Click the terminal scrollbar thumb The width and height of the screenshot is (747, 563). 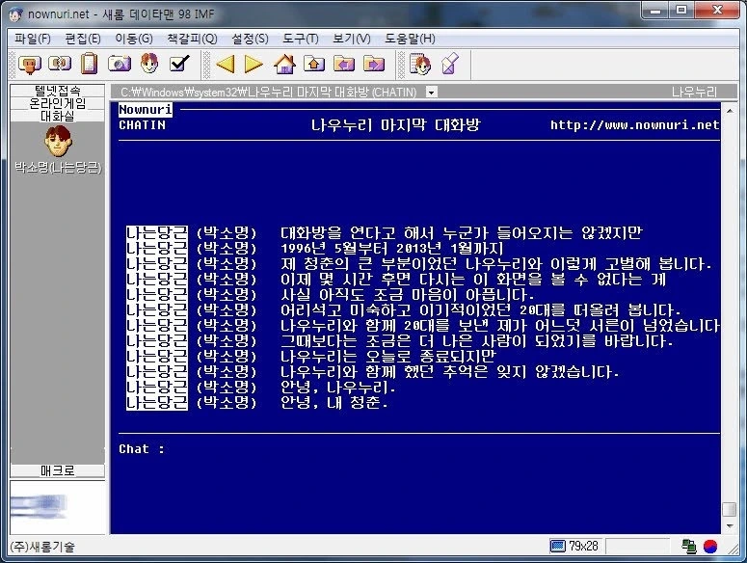click(730, 509)
